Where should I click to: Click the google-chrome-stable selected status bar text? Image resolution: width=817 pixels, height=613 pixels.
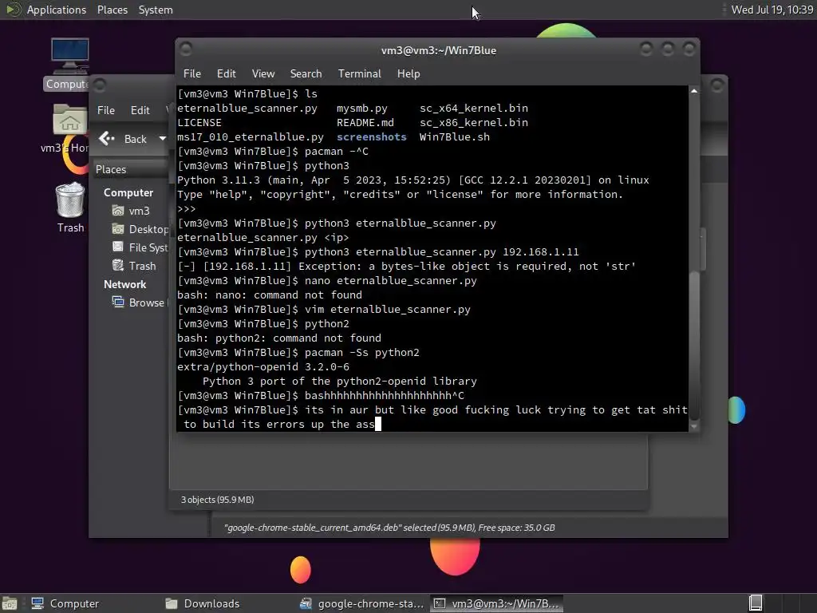[x=389, y=528]
